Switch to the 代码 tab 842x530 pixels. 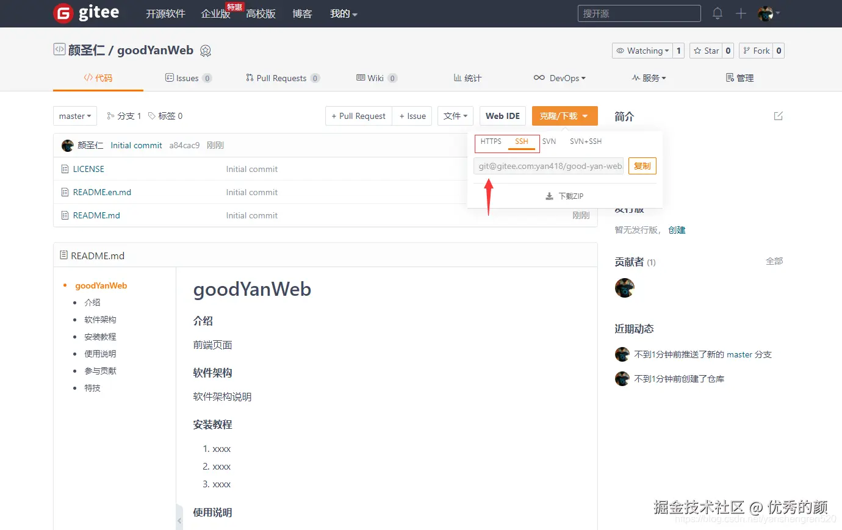[98, 77]
